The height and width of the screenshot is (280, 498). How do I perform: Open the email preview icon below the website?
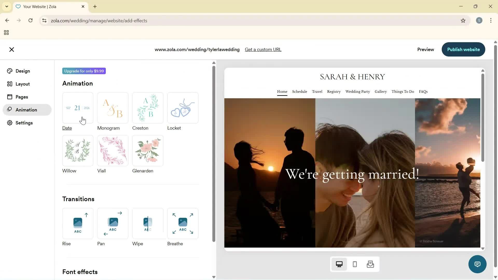click(370, 264)
